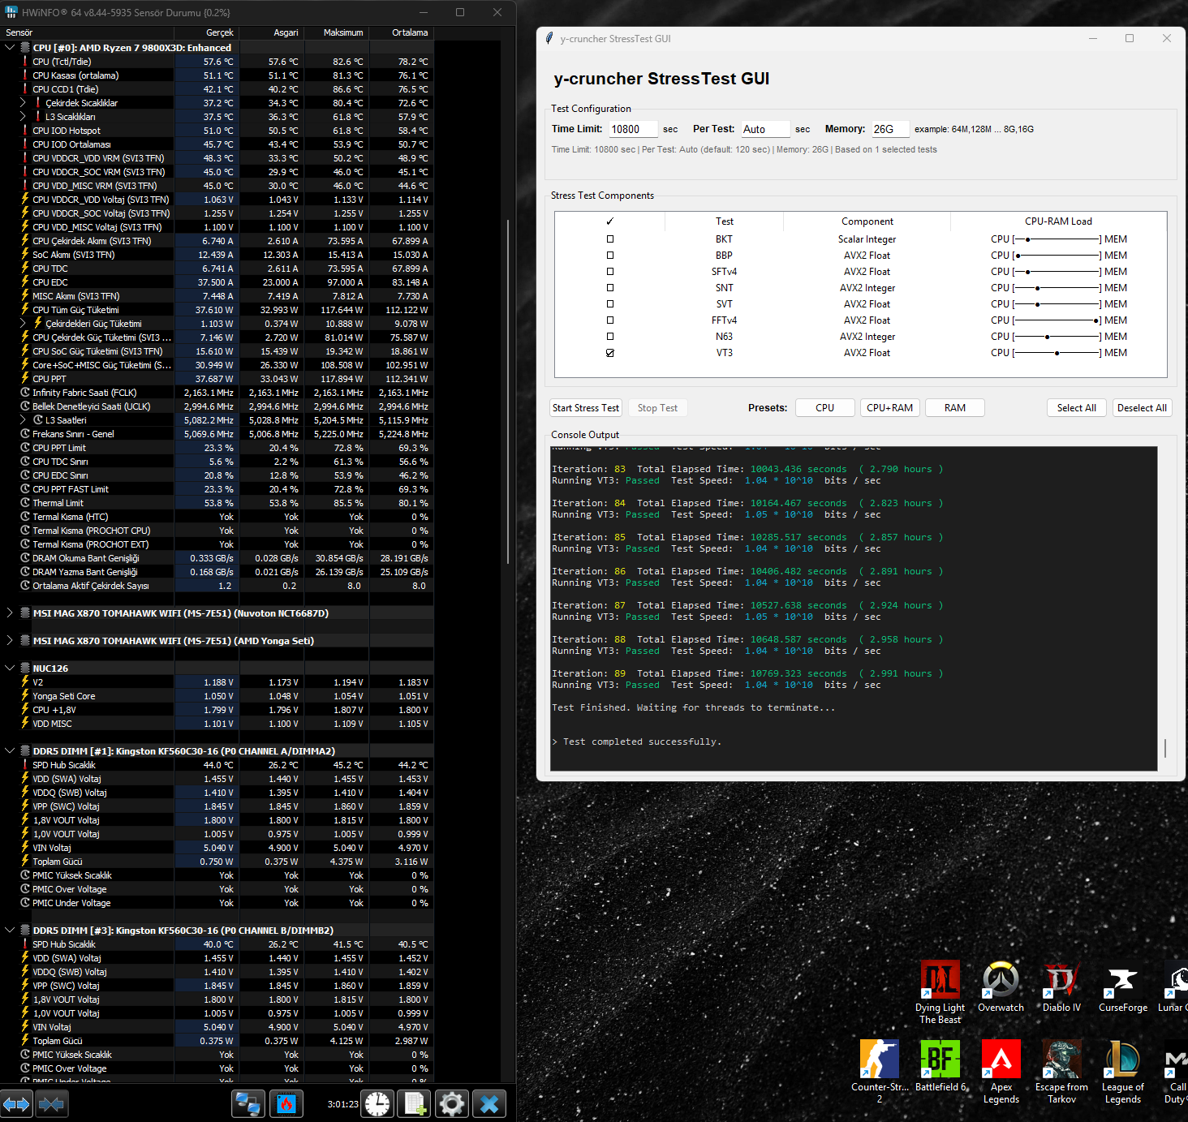This screenshot has width=1188, height=1122.
Task: Click the Gerçek column header
Action: [x=206, y=32]
